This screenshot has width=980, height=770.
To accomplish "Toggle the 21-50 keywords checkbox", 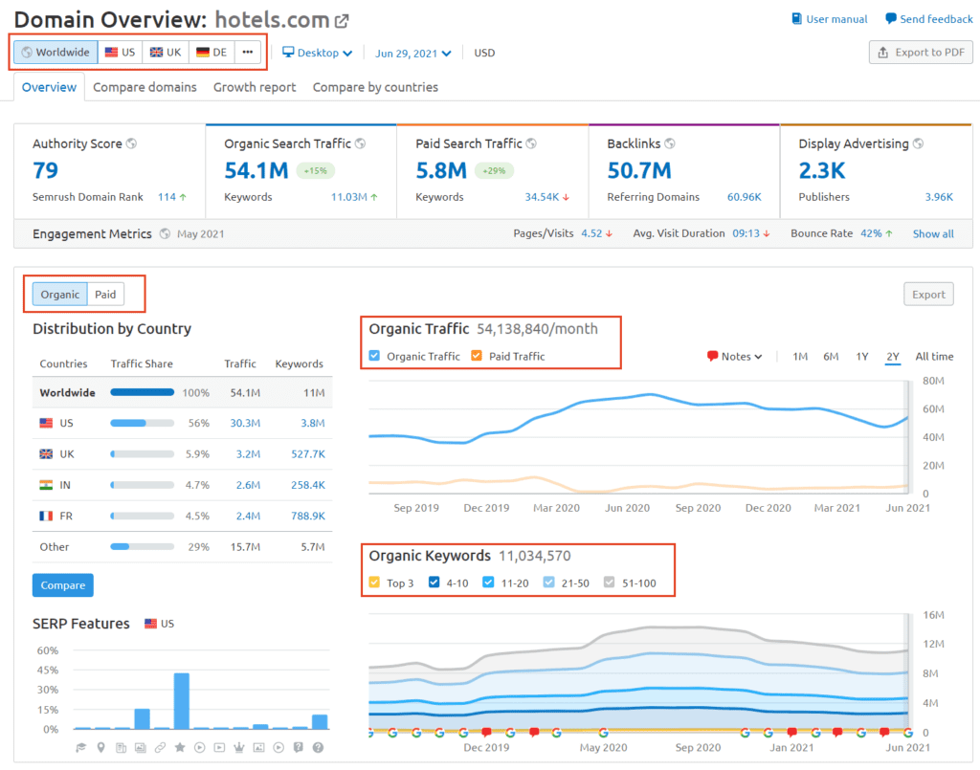I will (x=548, y=582).
